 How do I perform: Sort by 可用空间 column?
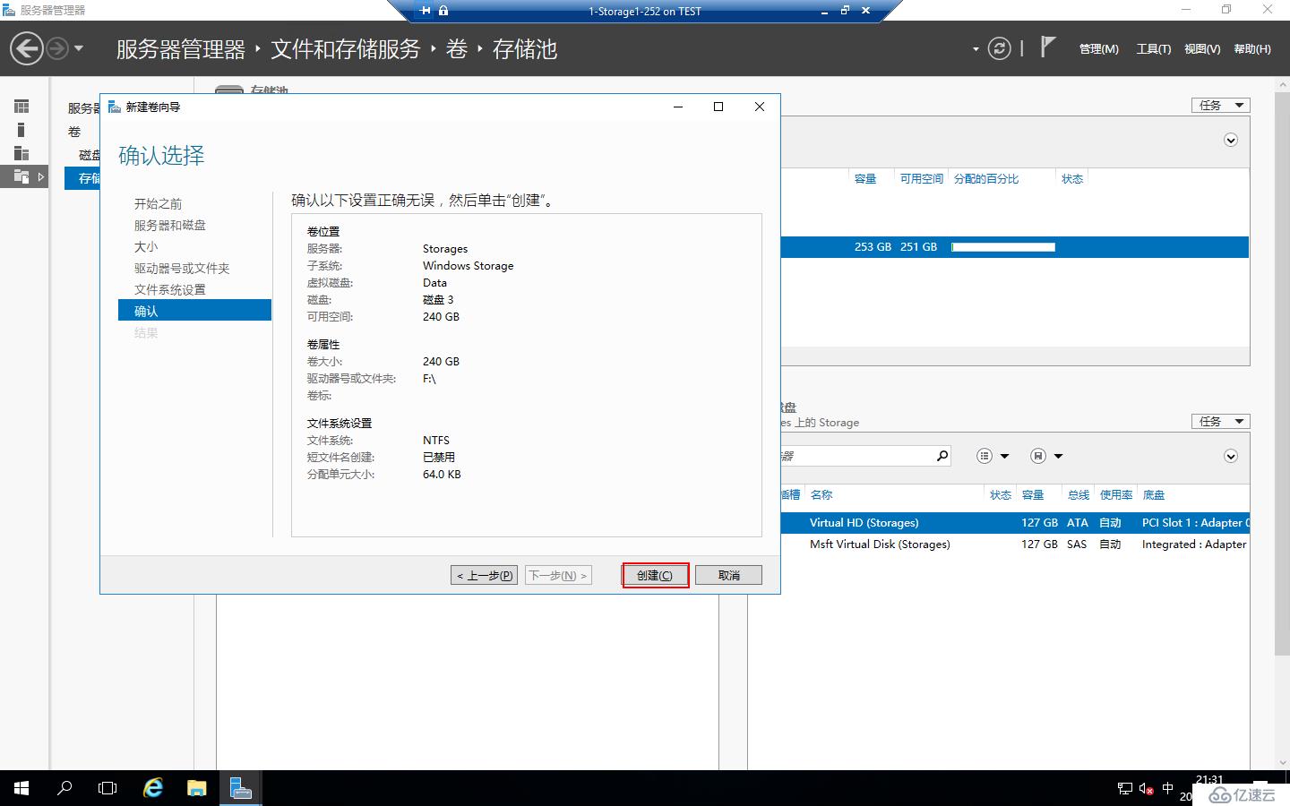922,179
